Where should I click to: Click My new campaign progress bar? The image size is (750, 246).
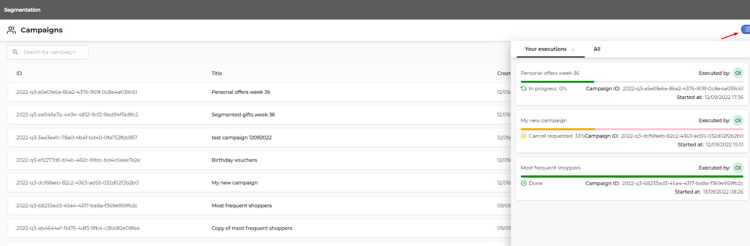click(632, 129)
